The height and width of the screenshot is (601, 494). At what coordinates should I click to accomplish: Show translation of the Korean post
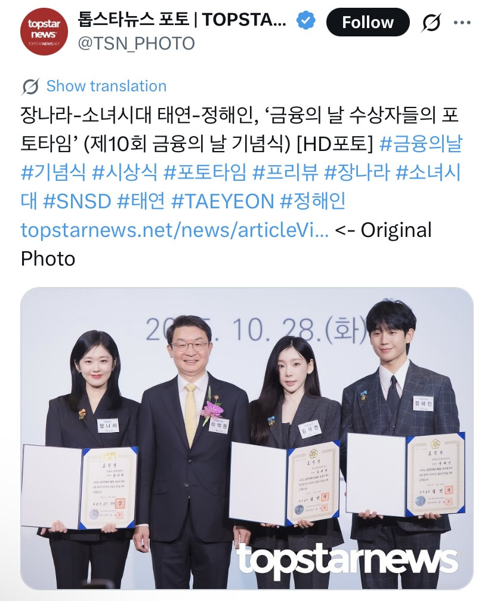(106, 86)
